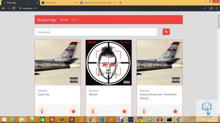Screen dimensions: 220x123
Task: Open Sublime Text from the taskbar
Action: coord(72,120)
